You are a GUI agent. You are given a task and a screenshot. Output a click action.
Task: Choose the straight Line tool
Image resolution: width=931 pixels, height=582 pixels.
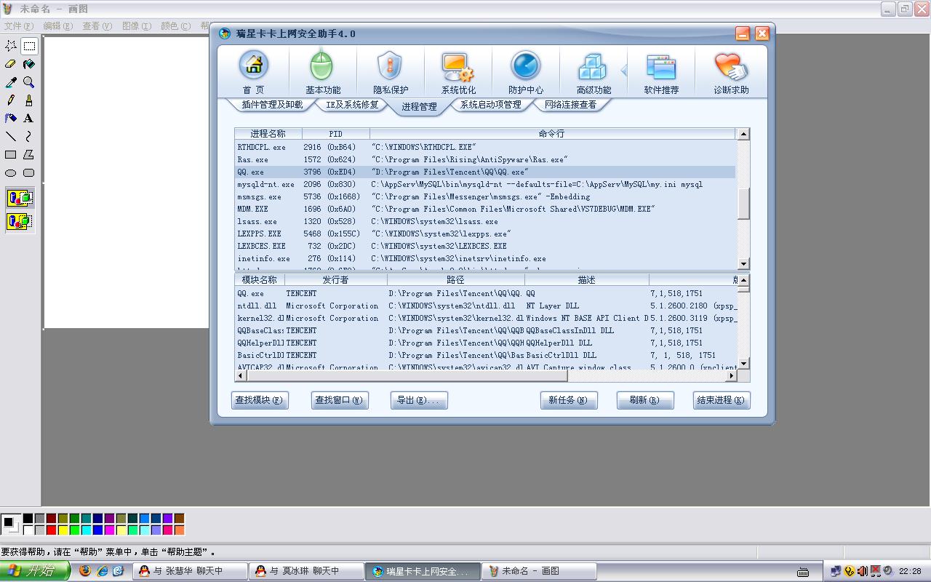tap(11, 137)
